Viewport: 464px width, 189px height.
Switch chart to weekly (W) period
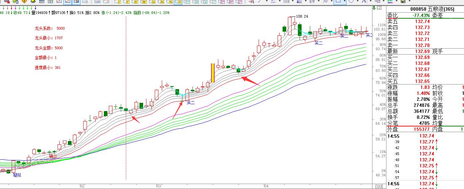(x=187, y=2)
